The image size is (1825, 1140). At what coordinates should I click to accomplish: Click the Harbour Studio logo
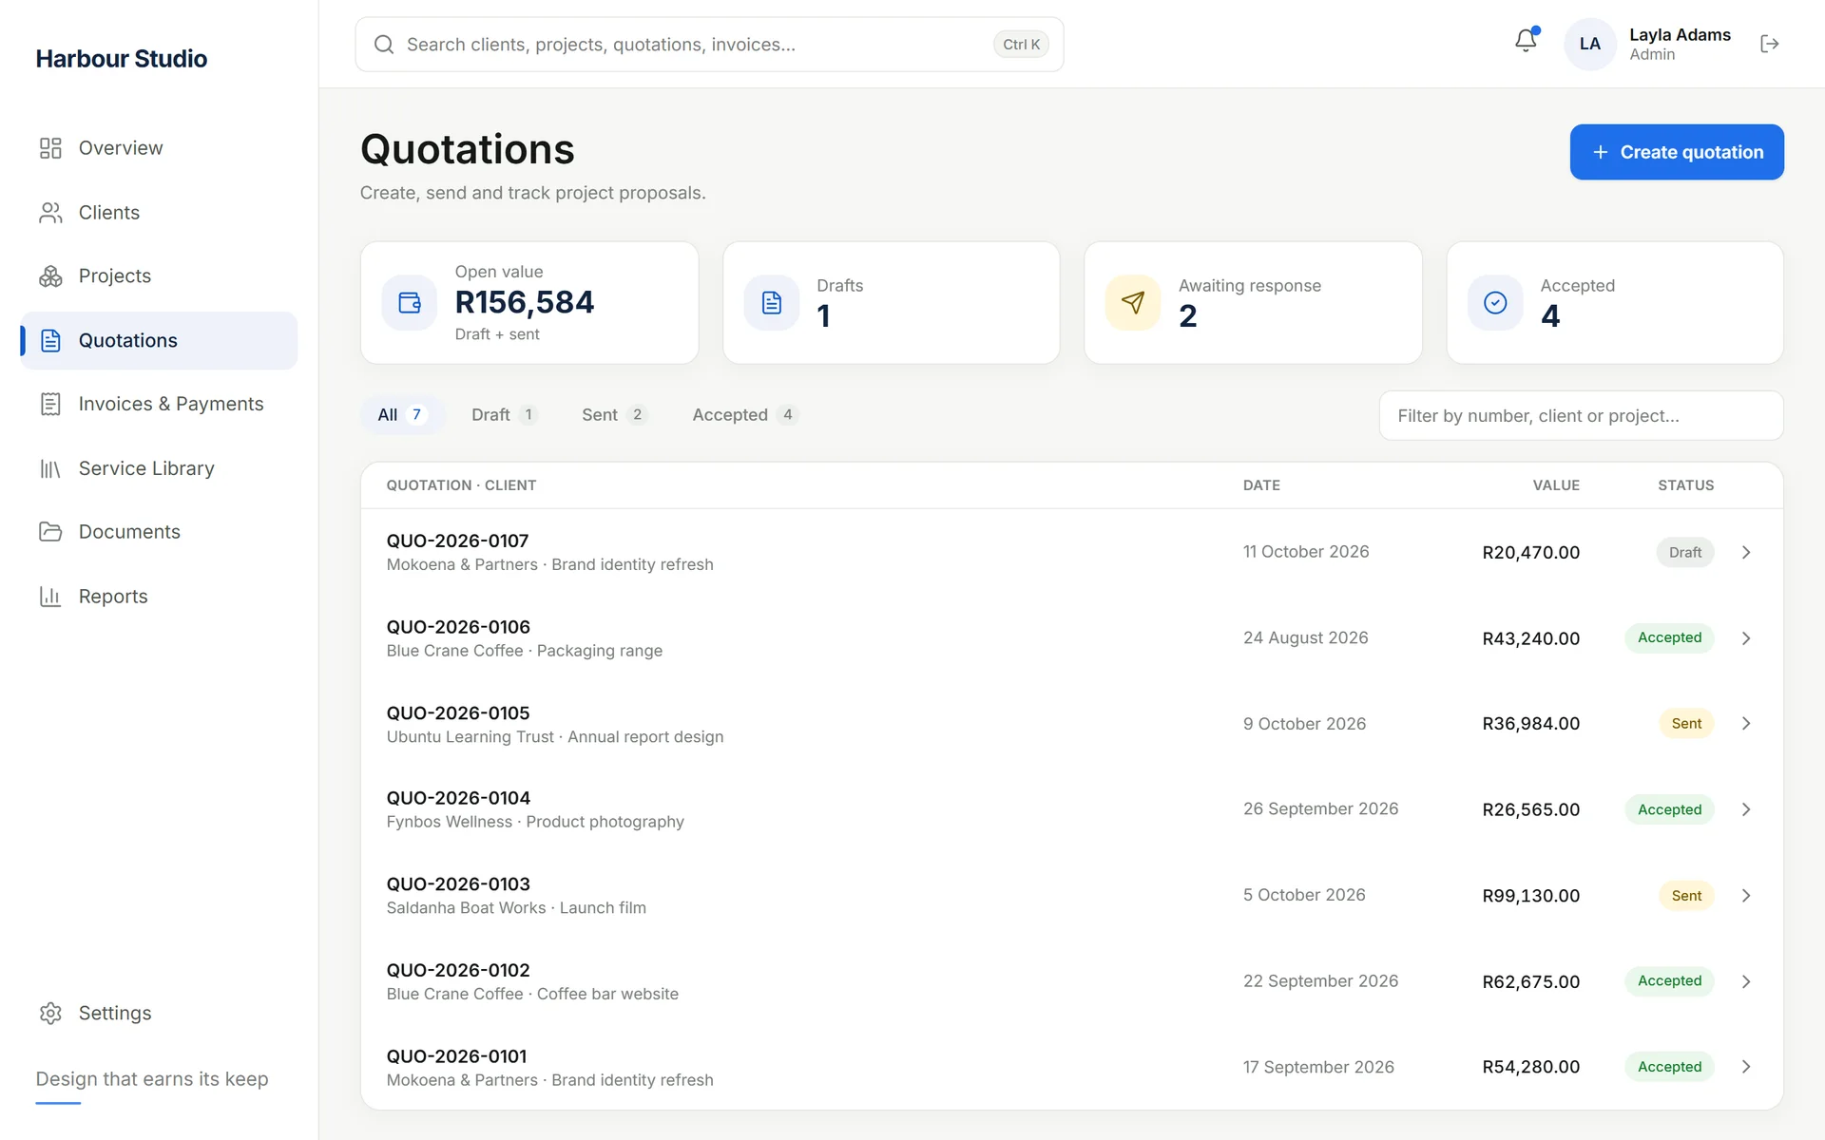pos(122,59)
